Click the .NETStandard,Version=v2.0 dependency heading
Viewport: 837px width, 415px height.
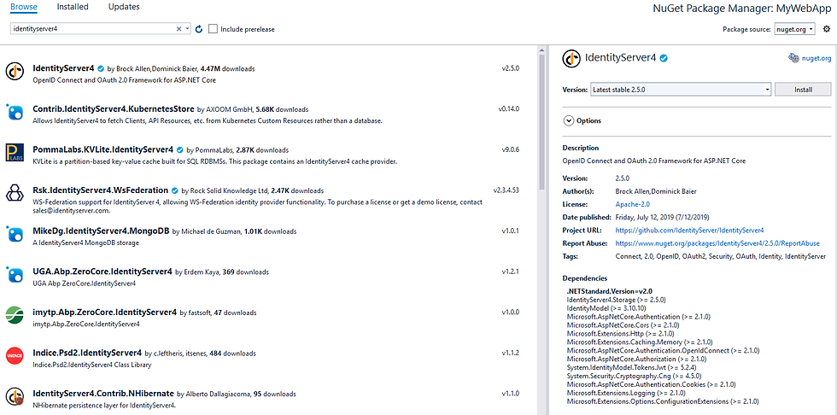[609, 291]
